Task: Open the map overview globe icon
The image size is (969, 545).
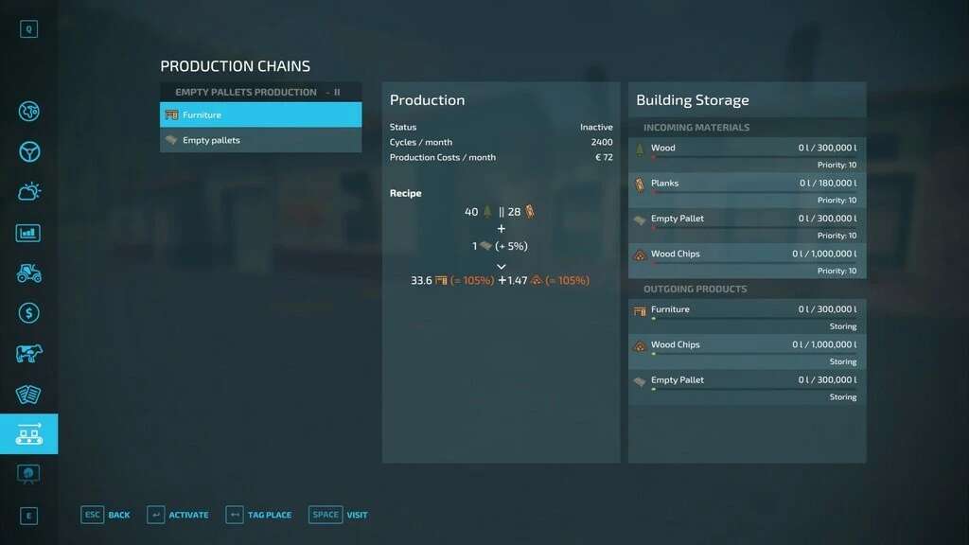Action: [x=28, y=112]
